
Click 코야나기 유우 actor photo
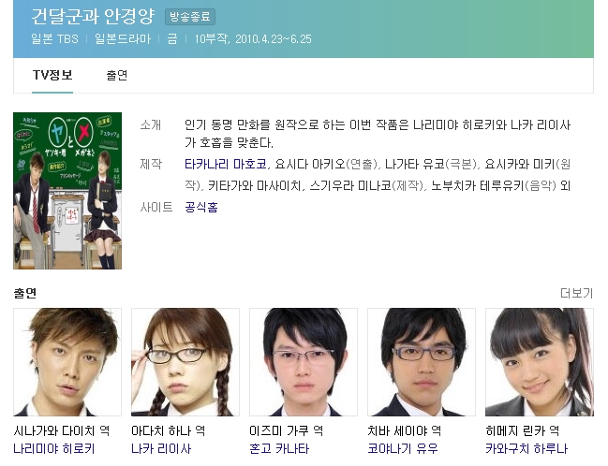(422, 362)
